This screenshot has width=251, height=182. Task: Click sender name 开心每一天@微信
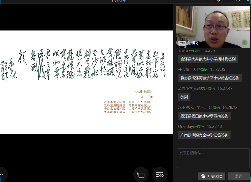pos(193,69)
